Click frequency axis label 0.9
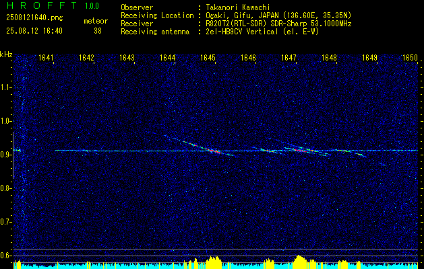 point(5,155)
